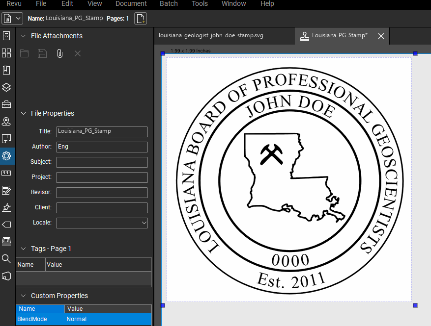431x326 pixels.
Task: Open the Bookmarks panel icon
Action: click(x=6, y=70)
